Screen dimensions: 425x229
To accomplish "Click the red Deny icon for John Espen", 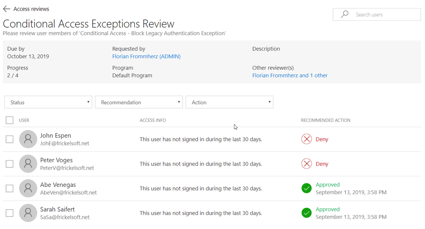I will (x=306, y=139).
